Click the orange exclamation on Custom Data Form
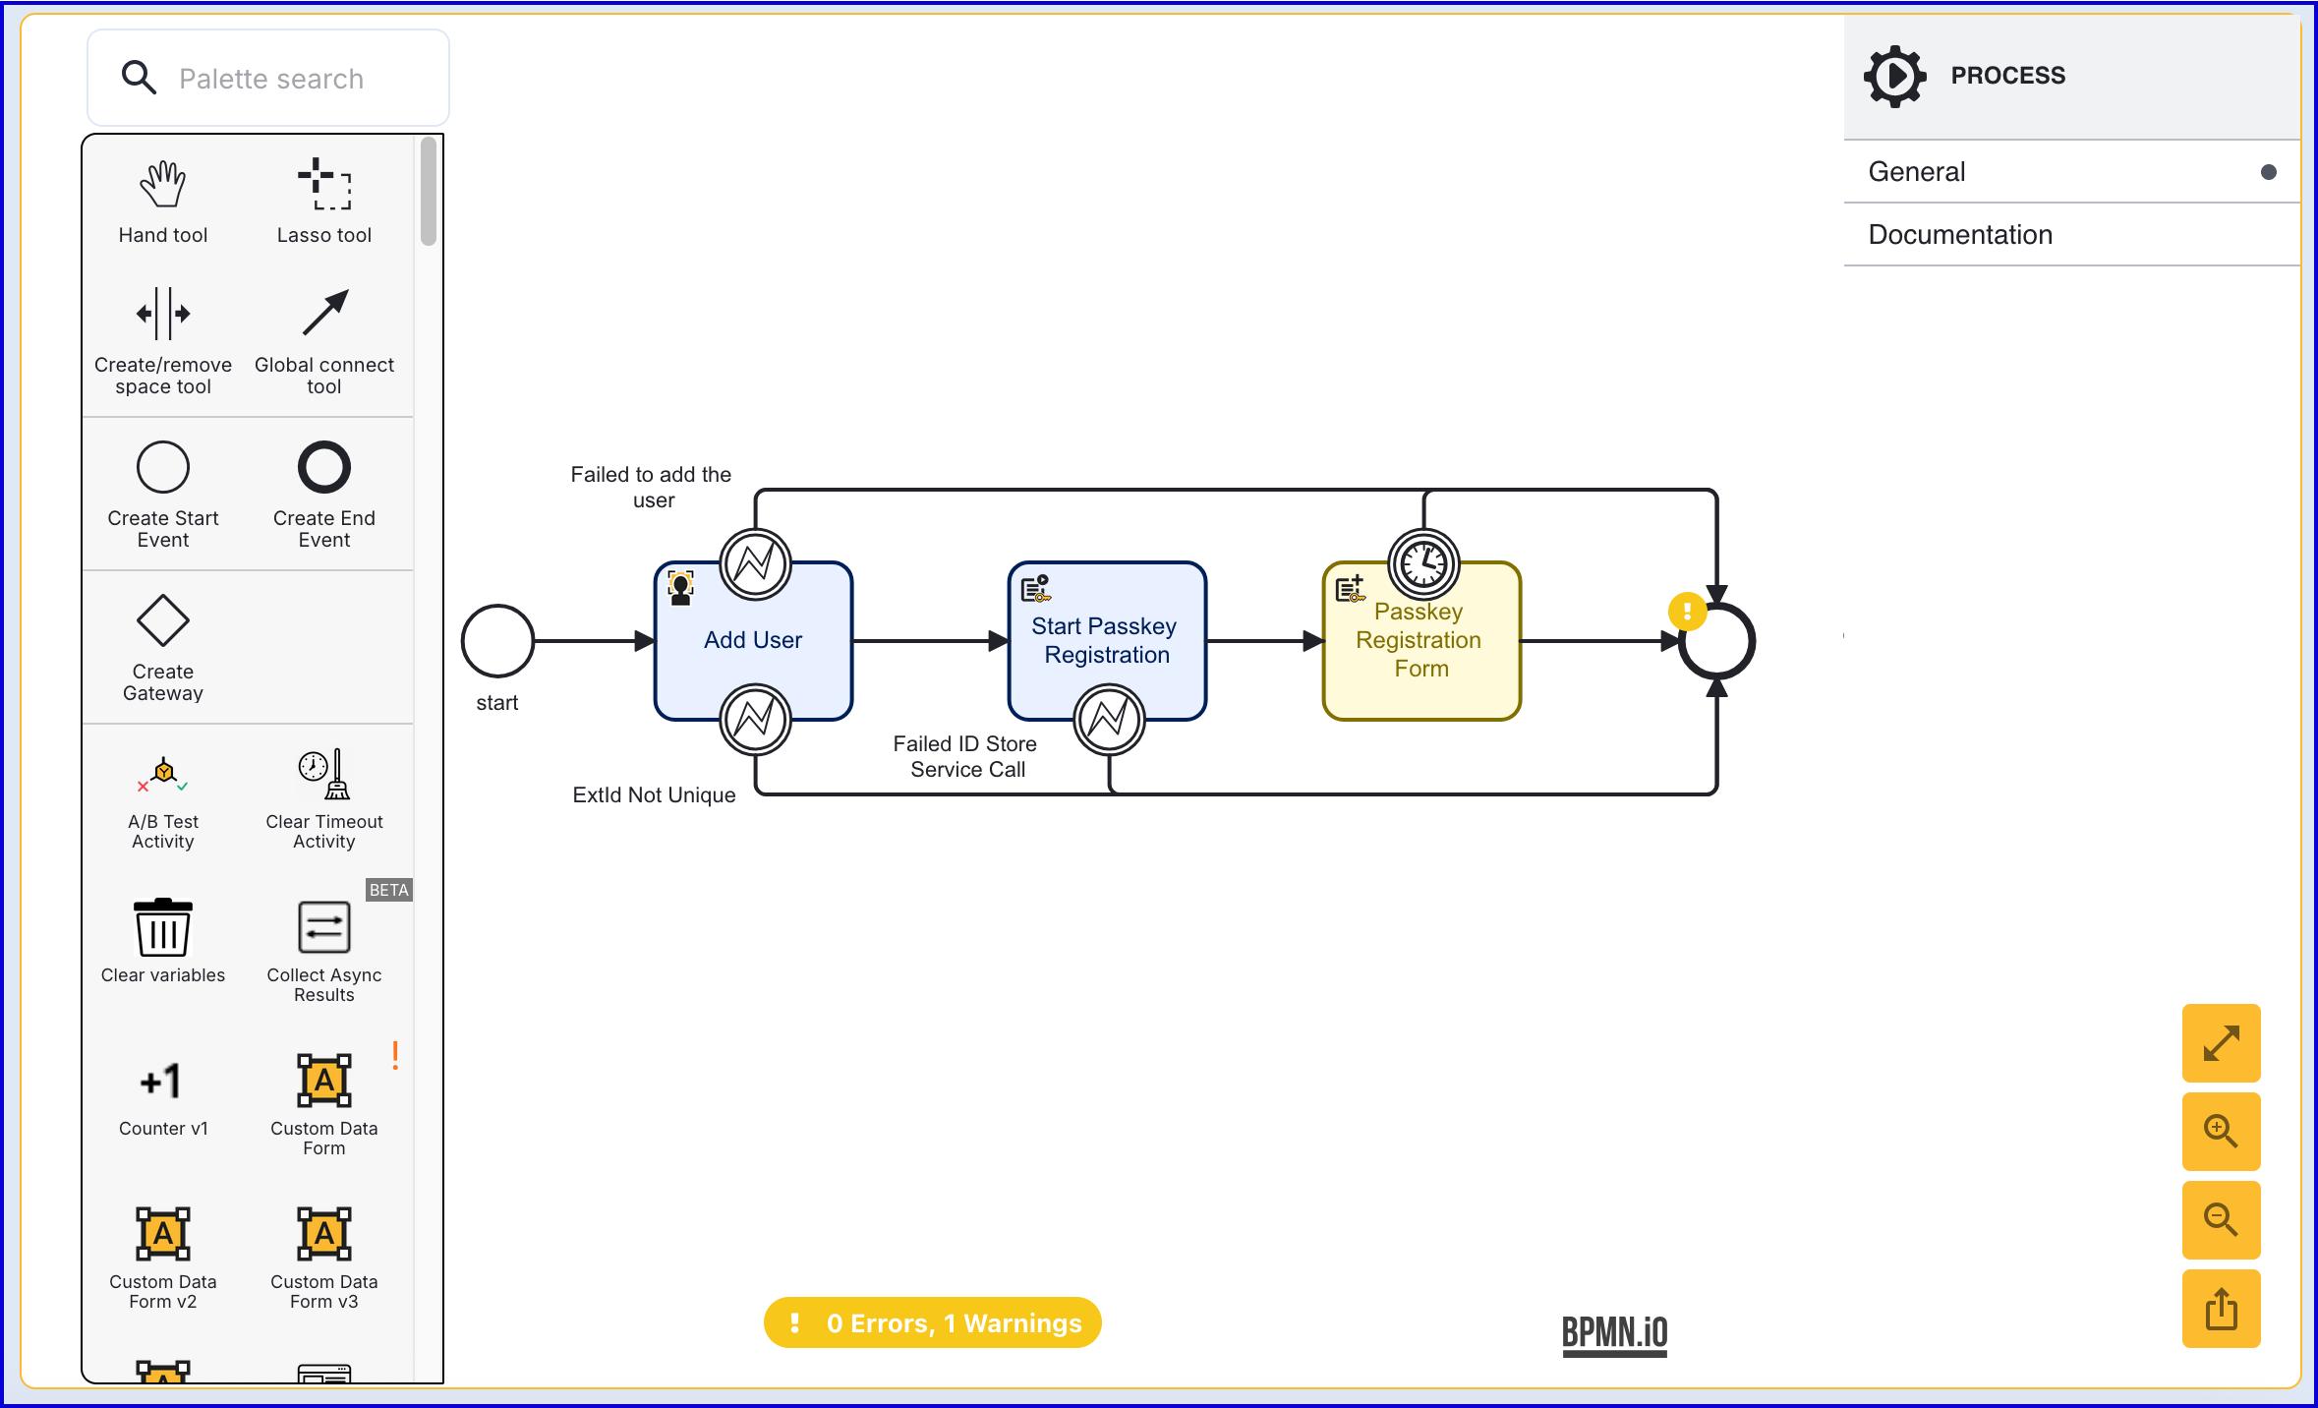The width and height of the screenshot is (2318, 1408). coord(395,1055)
